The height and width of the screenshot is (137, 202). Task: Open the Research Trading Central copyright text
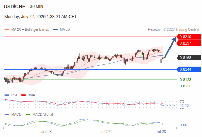tap(173, 30)
